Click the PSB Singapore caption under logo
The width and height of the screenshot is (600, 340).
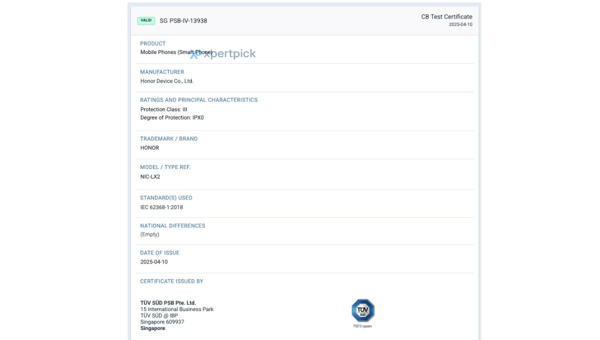(363, 326)
